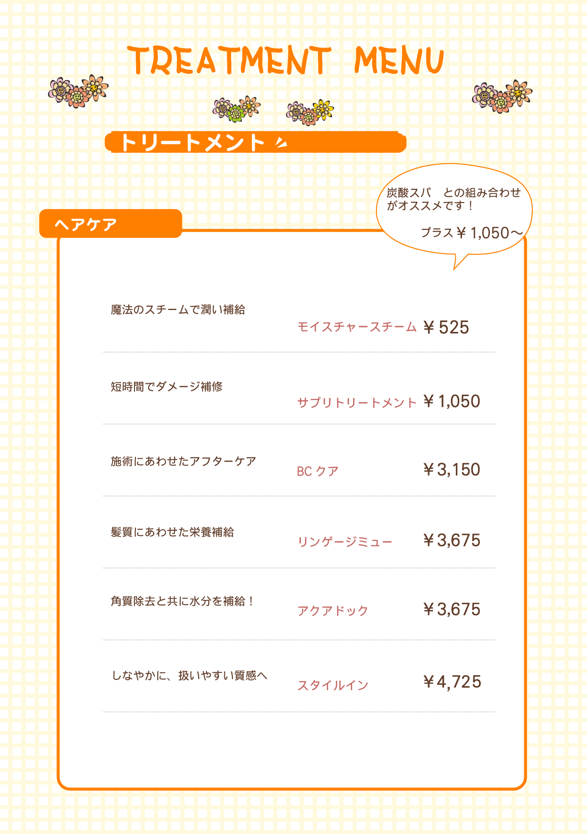Click the ￥525 price
Image resolution: width=587 pixels, height=834 pixels.
click(x=446, y=327)
